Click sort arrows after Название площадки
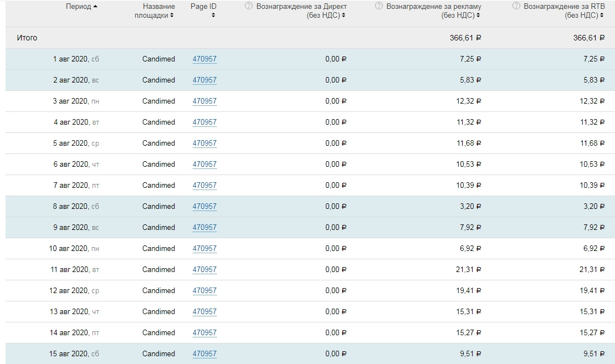Image resolution: width=615 pixels, height=364 pixels. pos(172,16)
